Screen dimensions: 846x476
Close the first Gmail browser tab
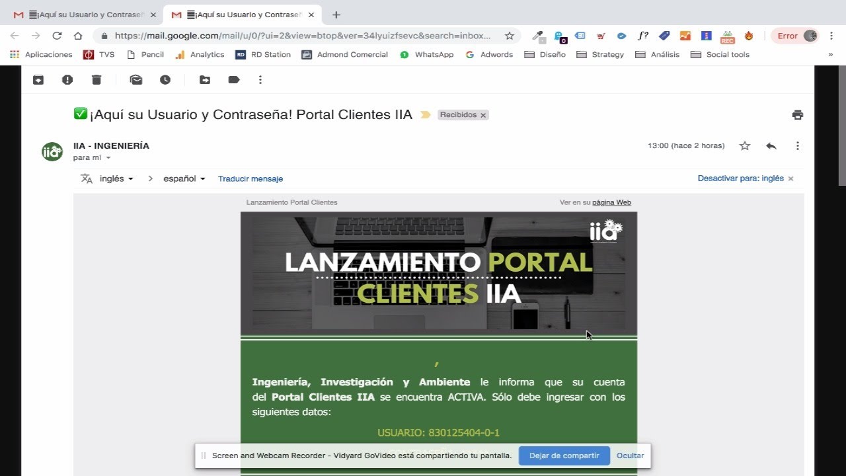pyautogui.click(x=153, y=15)
